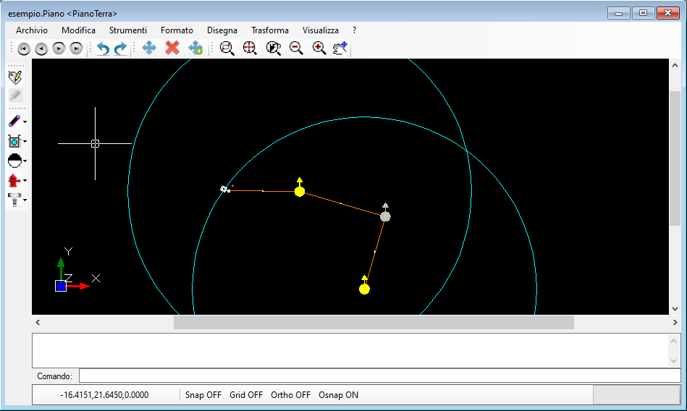Click the pipe start node at left end
687x411 pixels.
224,189
